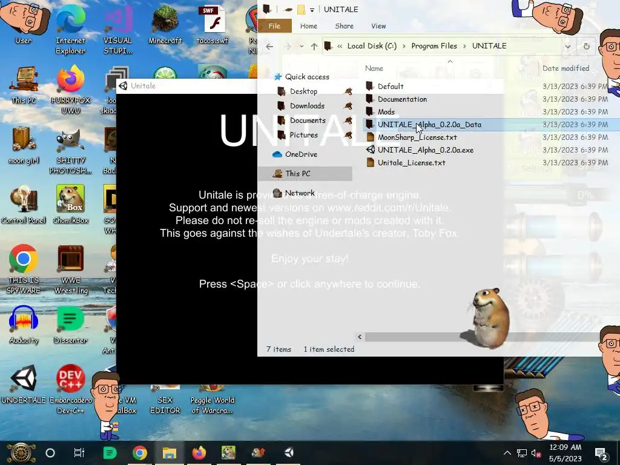
Task: Show hidden tray icons chevron
Action: pos(507,453)
